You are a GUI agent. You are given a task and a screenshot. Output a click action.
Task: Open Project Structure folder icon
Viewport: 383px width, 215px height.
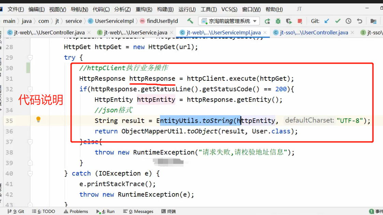373,21
